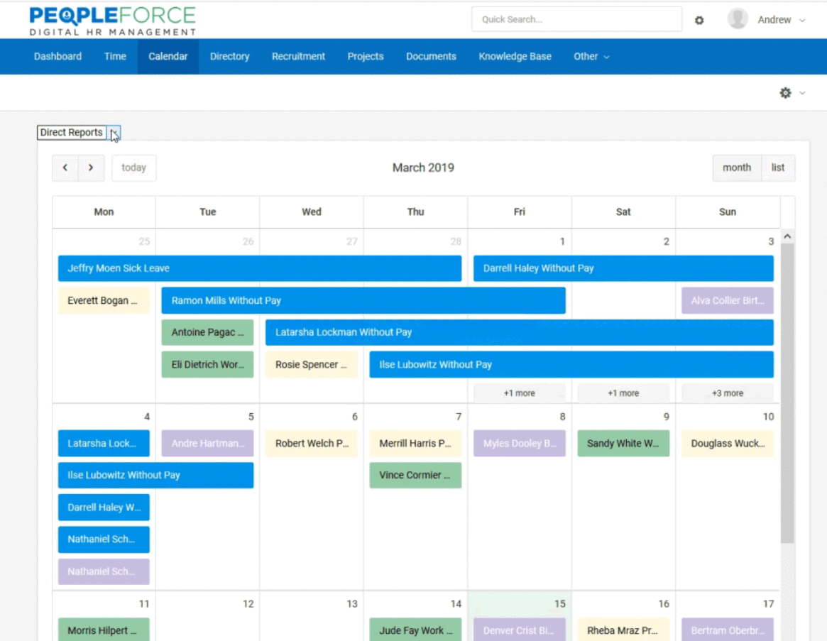This screenshot has height=641, width=827.
Task: Open Denver Crist event on March 15
Action: pyautogui.click(x=519, y=630)
